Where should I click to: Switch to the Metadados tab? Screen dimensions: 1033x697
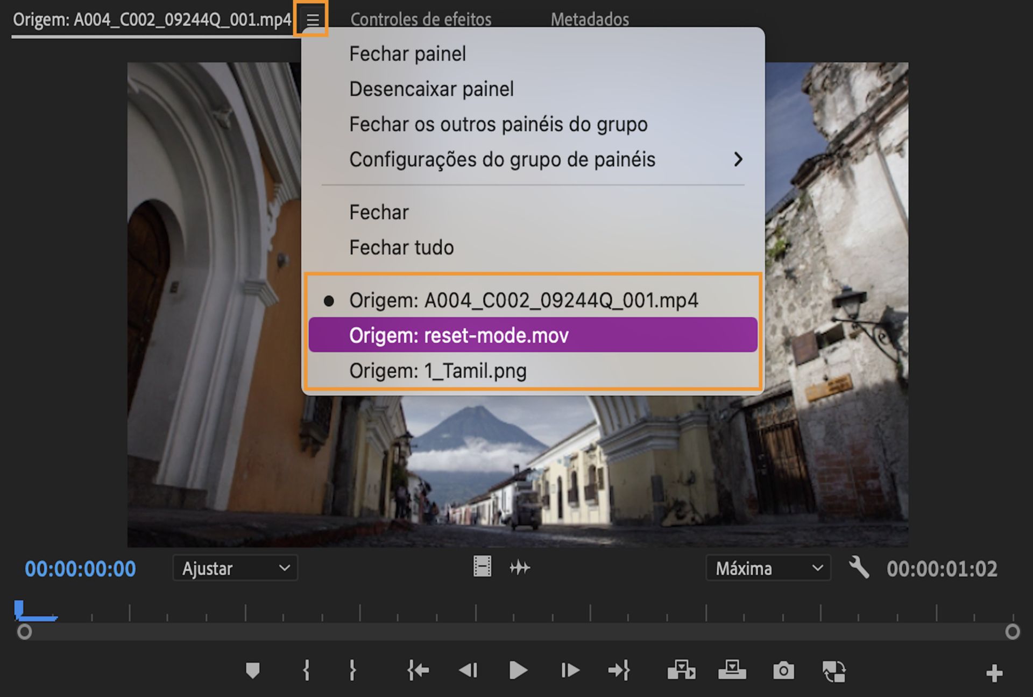tap(590, 19)
